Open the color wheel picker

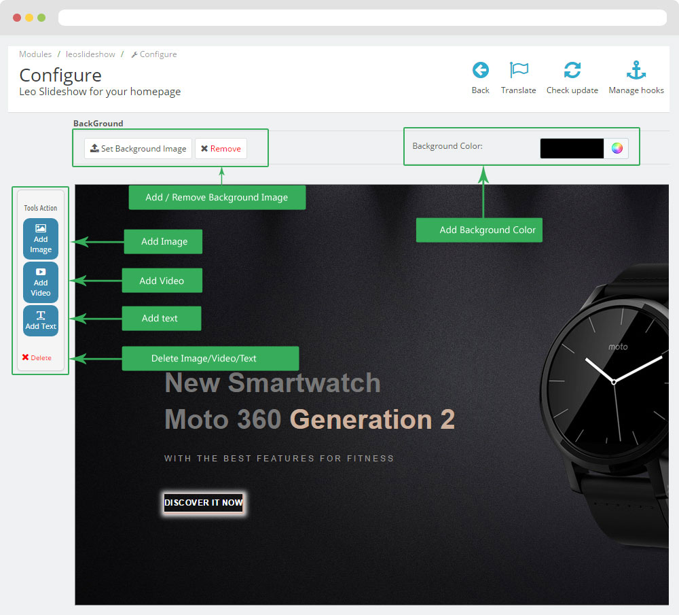pyautogui.click(x=617, y=148)
